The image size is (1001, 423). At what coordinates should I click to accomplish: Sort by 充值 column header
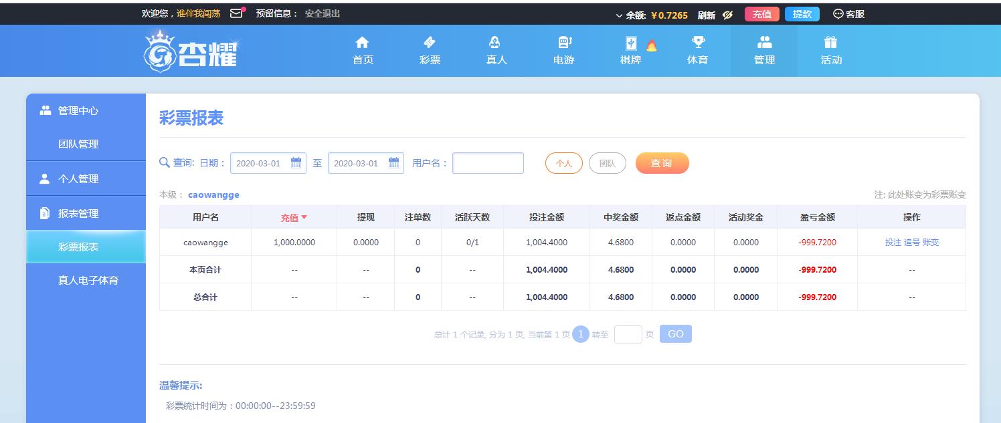(x=294, y=217)
